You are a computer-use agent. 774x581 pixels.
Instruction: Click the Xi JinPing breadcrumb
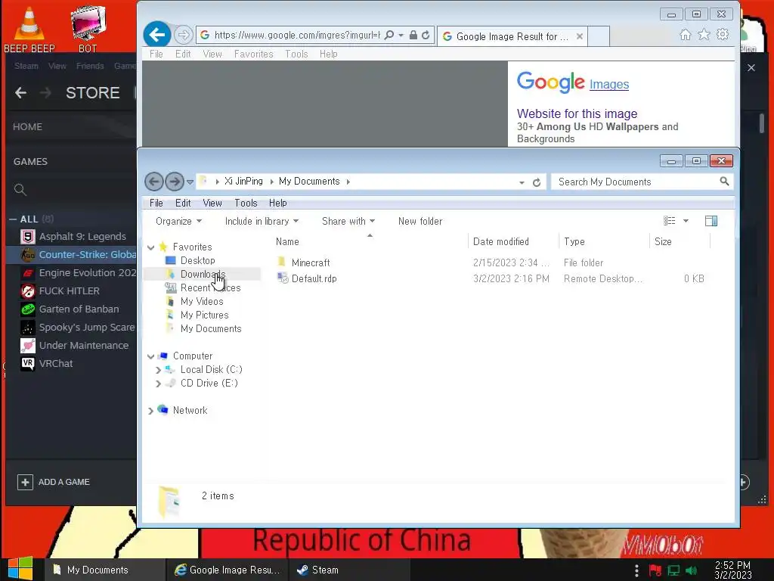[243, 182]
